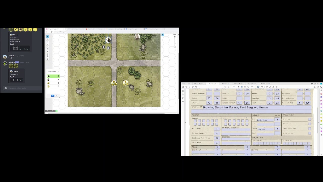Click the Roll20 zoom slider handle
Screen dimensions: 323x182
175,43
